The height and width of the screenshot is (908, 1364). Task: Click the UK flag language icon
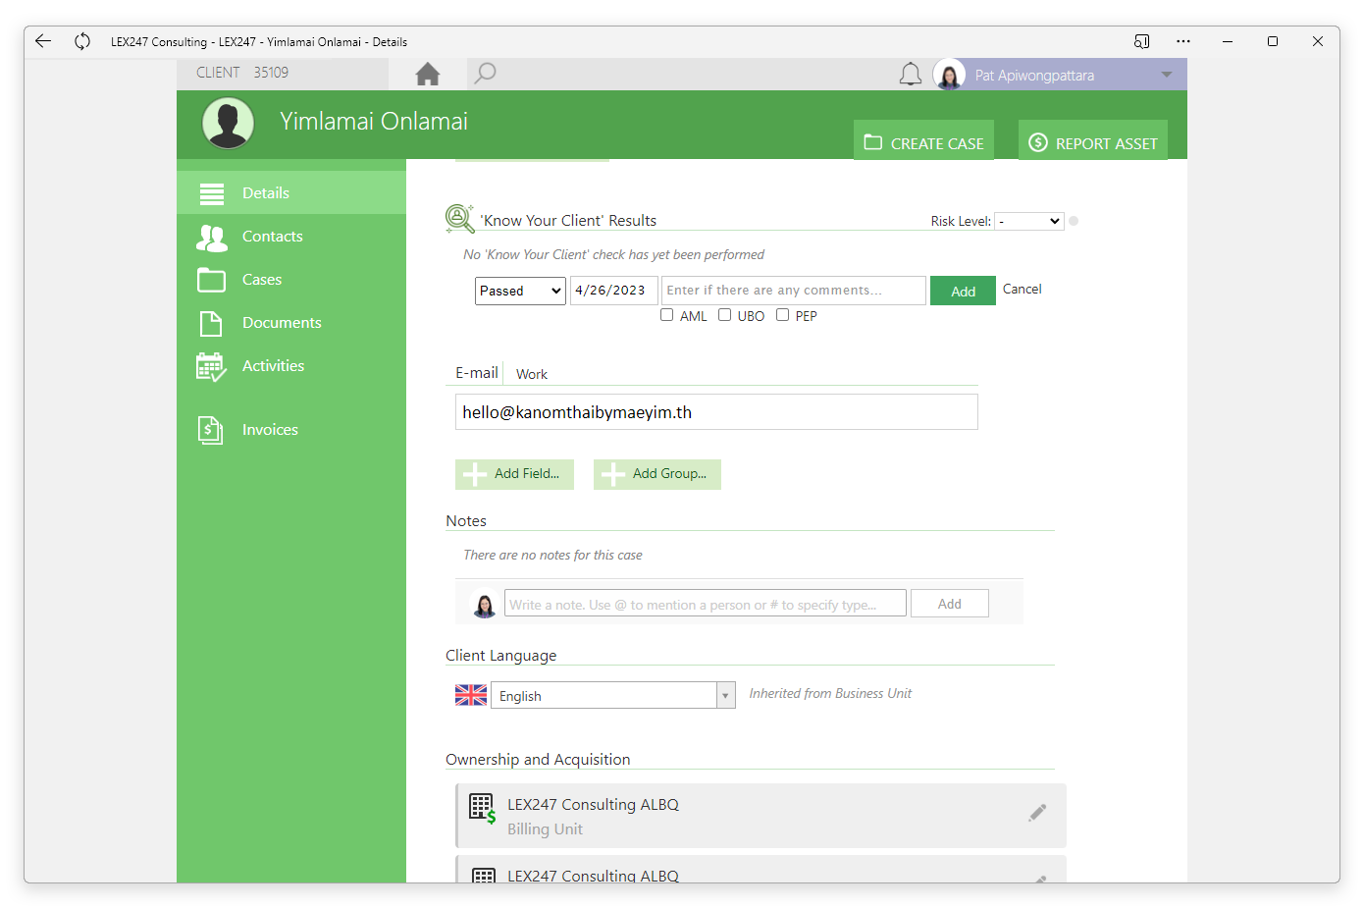(x=471, y=695)
